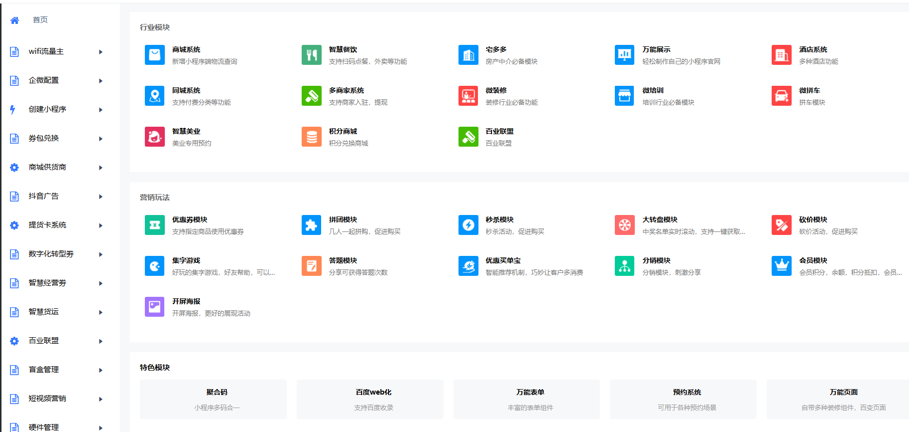Click the 智慧餐饮 fork and knife icon

pos(312,55)
